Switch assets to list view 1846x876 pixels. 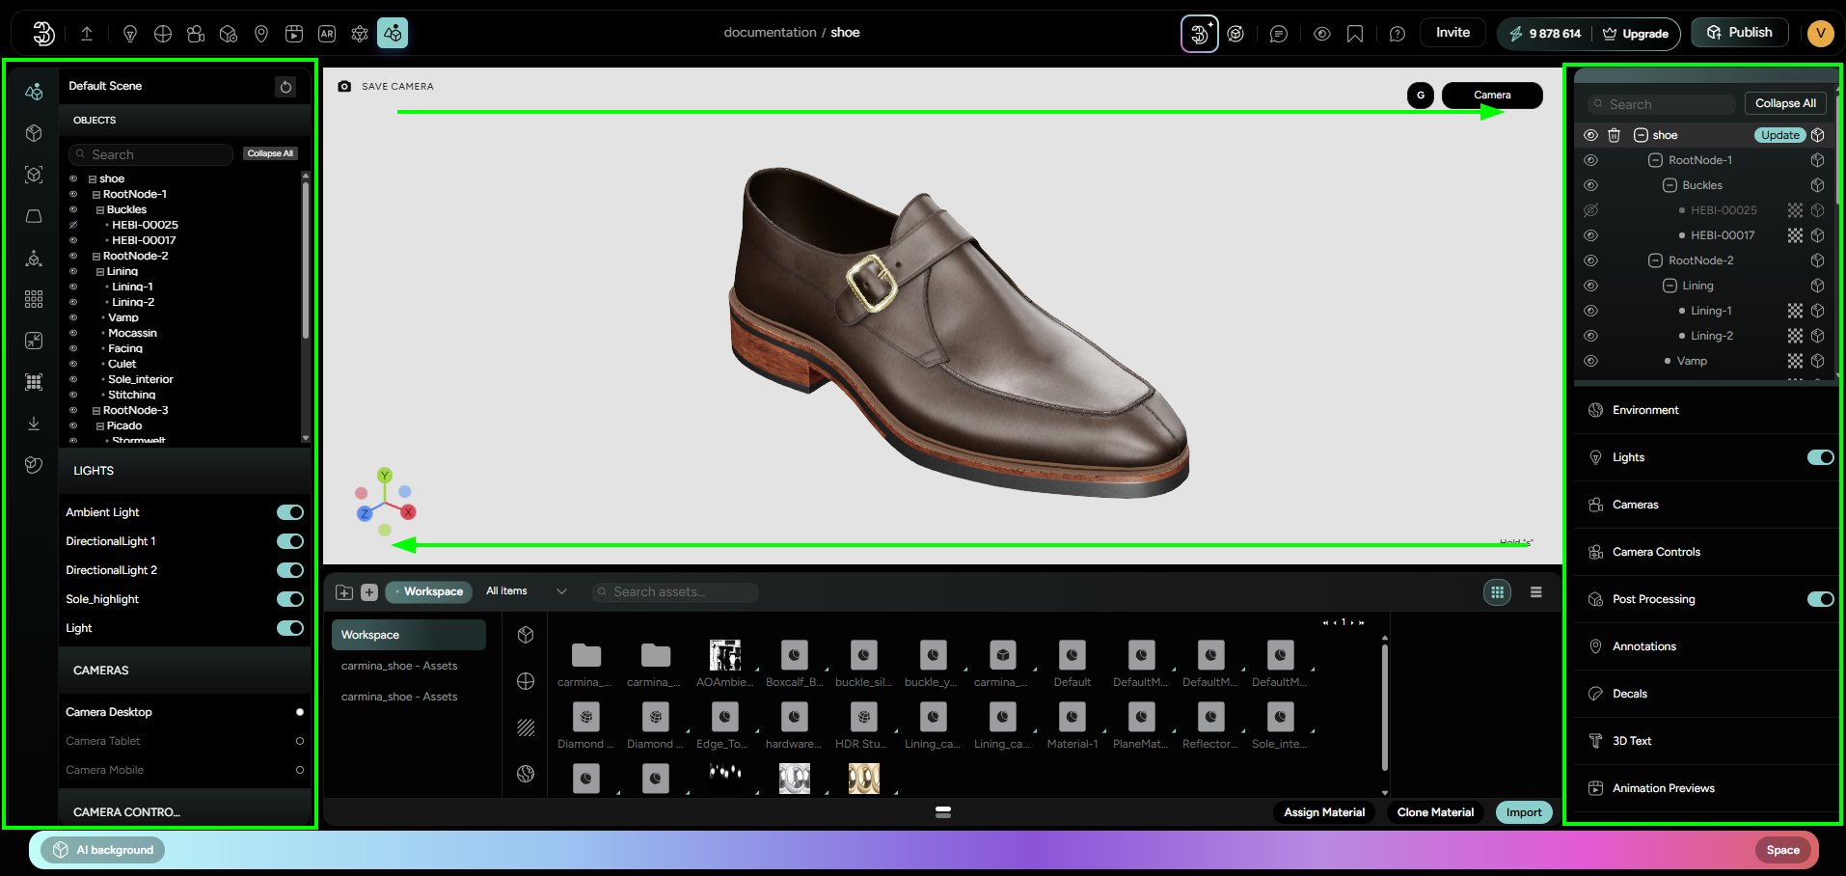[1535, 592]
